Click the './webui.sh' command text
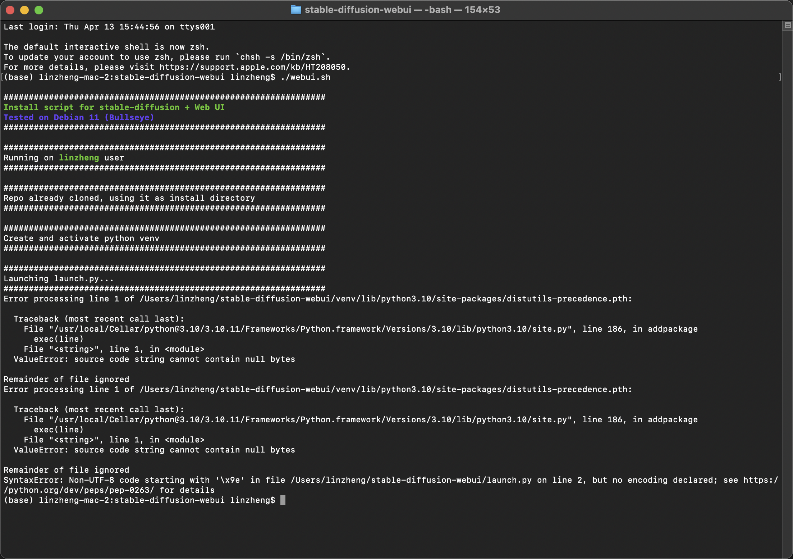Screen dimensions: 793x559 [305, 77]
